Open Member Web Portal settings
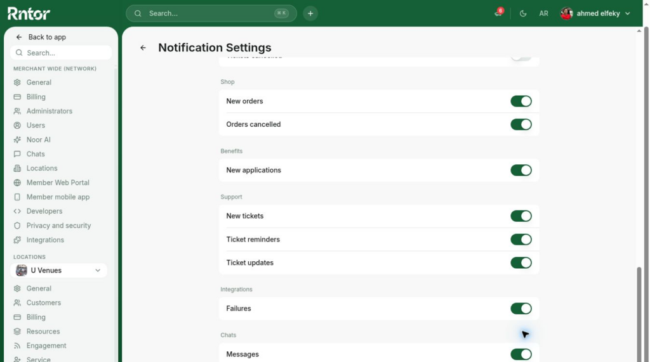Viewport: 650px width, 362px height. 58,183
